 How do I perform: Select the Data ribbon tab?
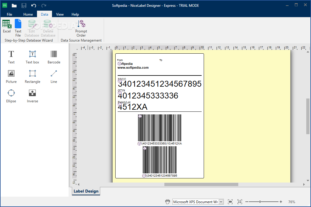[x=44, y=14]
